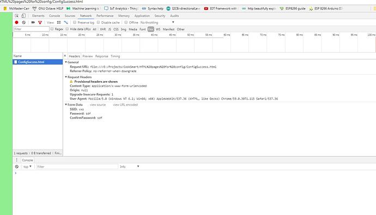Enable the Preserve log checkbox
Screen dimensions: 376x215
tap(75, 22)
